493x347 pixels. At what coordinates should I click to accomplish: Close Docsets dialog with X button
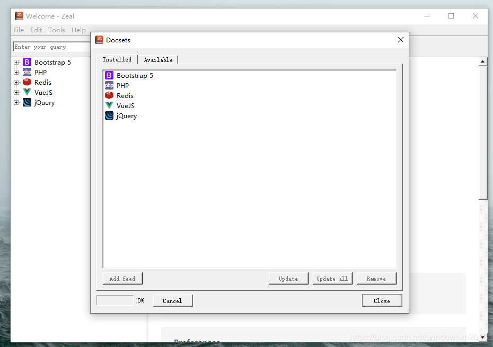pyautogui.click(x=401, y=40)
